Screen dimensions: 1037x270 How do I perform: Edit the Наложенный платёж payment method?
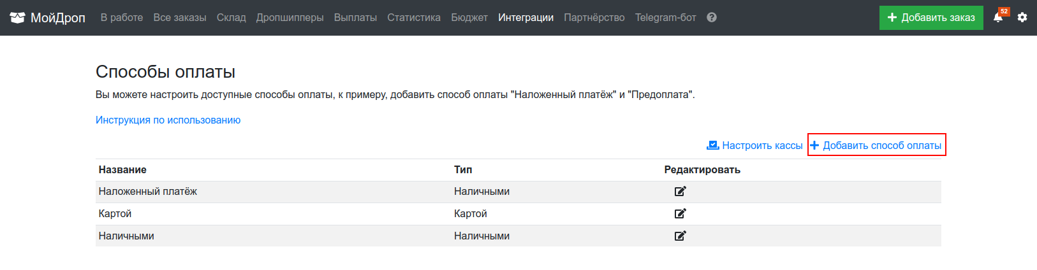680,191
